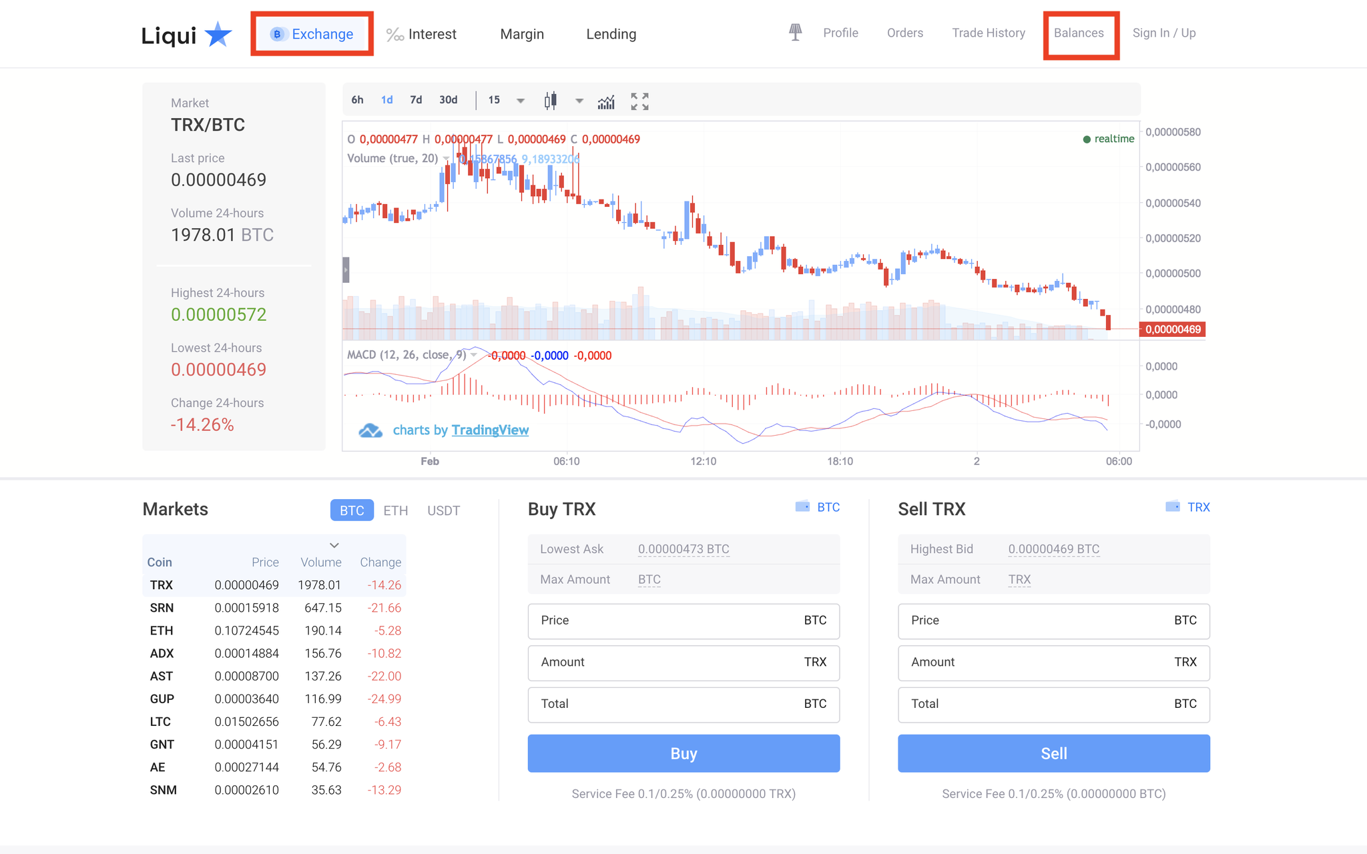Click the Buy button
This screenshot has height=854, width=1367.
(x=683, y=753)
